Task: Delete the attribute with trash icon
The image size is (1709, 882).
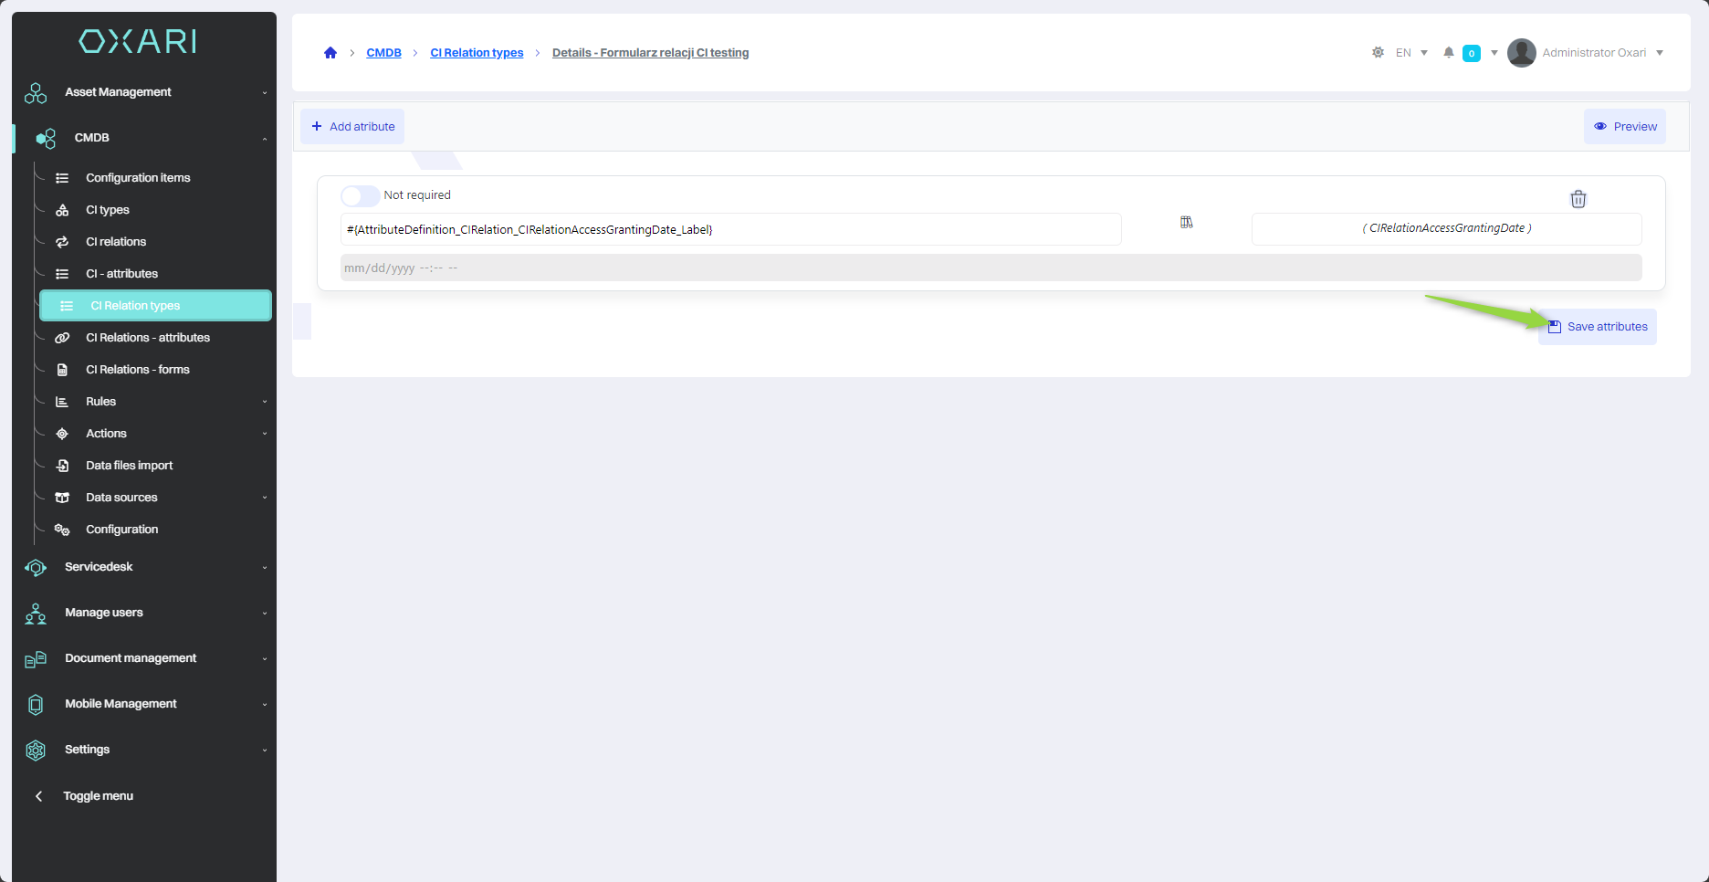Action: 1578,199
